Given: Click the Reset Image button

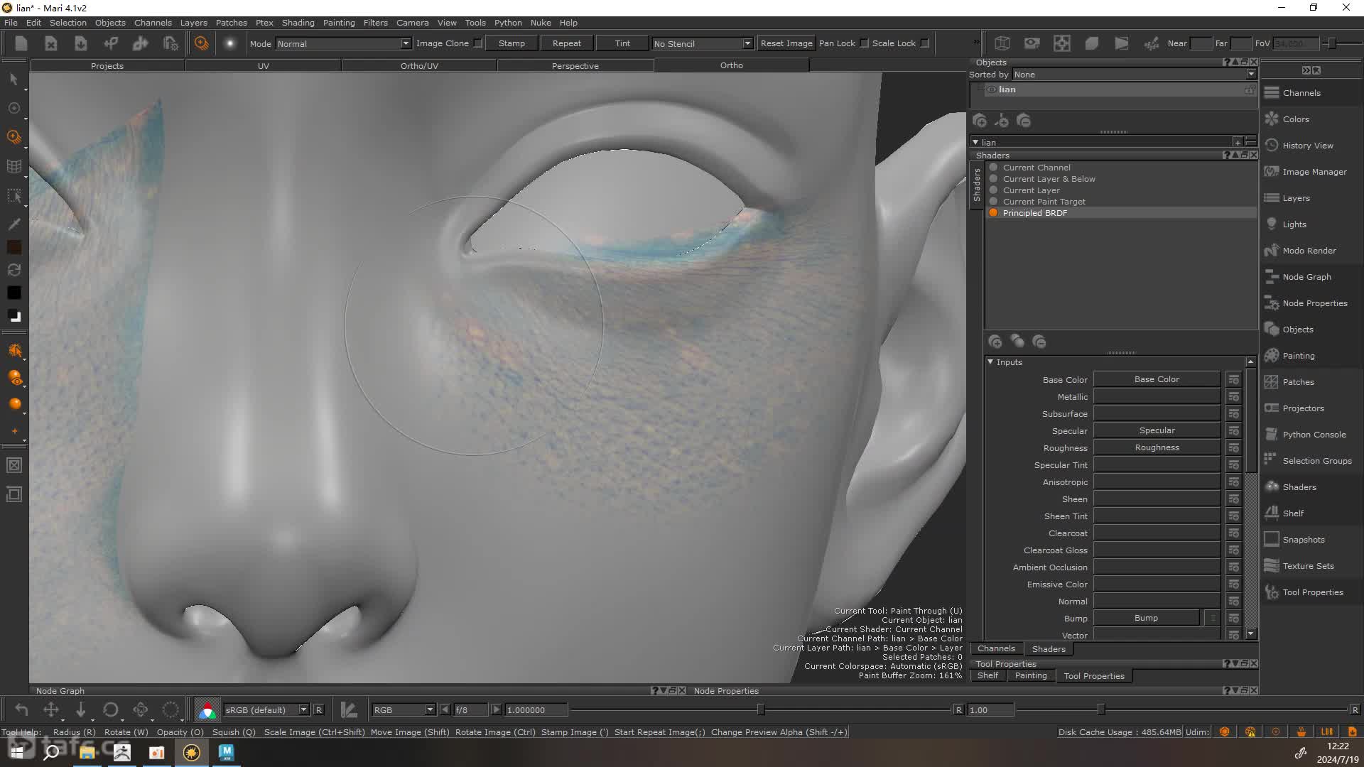Looking at the screenshot, I should coord(786,43).
